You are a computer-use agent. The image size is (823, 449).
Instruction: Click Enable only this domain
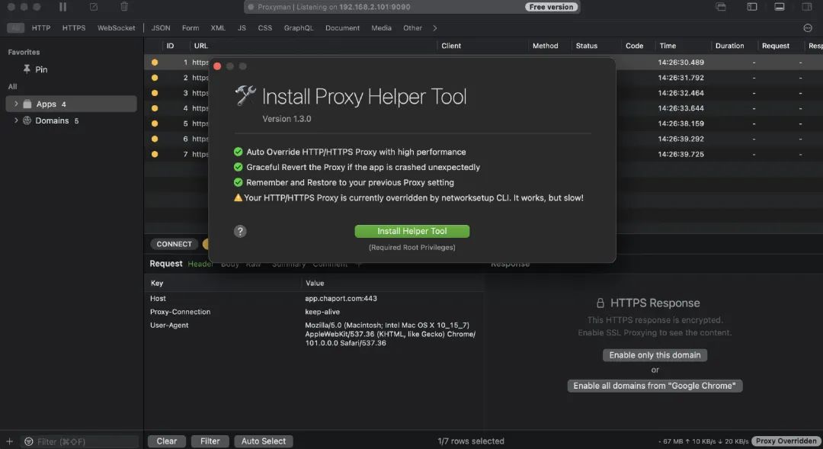[x=655, y=355]
